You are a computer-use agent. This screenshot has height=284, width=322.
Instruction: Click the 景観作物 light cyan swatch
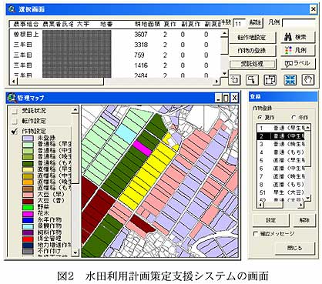pyautogui.click(x=28, y=226)
